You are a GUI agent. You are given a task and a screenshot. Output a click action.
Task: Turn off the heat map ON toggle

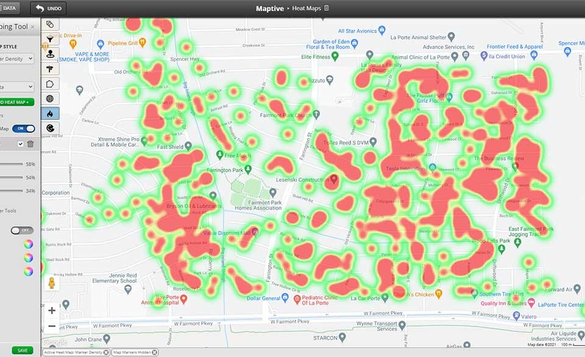pyautogui.click(x=23, y=128)
